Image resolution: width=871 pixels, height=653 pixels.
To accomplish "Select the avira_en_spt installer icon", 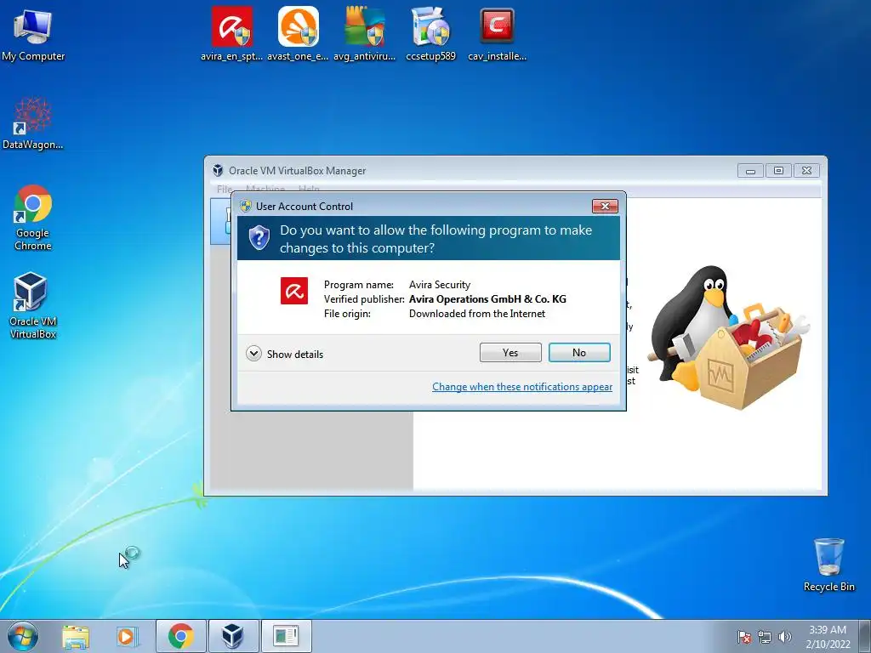I will [x=231, y=34].
